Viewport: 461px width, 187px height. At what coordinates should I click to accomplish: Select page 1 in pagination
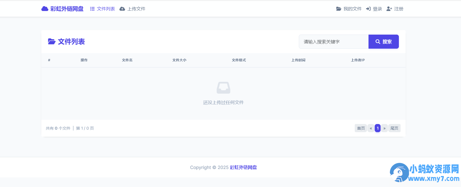(378, 128)
